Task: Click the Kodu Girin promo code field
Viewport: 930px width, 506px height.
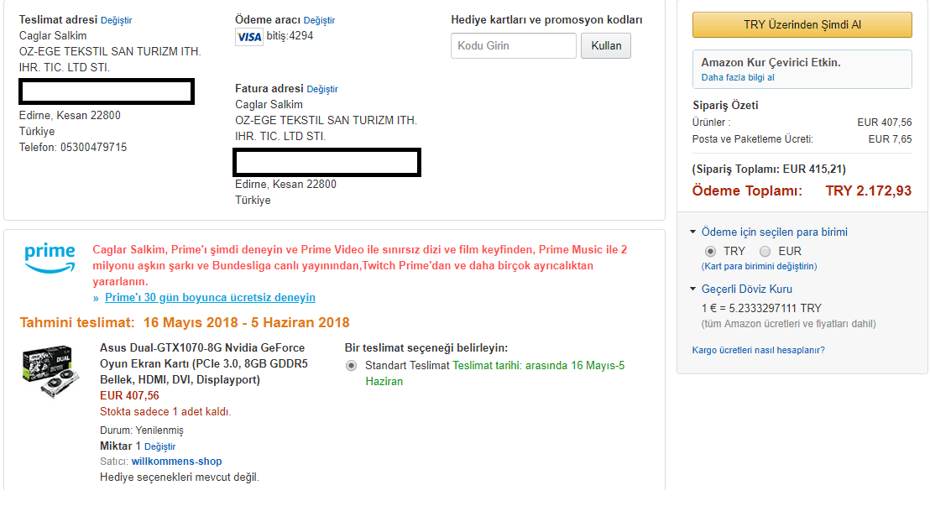Action: [x=513, y=45]
